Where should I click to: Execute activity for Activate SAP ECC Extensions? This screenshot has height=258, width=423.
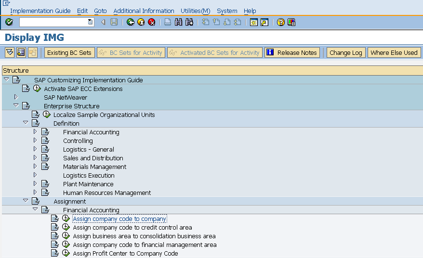coord(37,89)
